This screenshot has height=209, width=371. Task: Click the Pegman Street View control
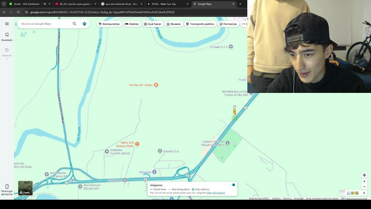click(x=342, y=193)
